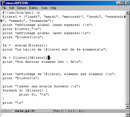Open the Options menu
Viewport: 130px width, 117px height.
pyautogui.click(x=22, y=8)
